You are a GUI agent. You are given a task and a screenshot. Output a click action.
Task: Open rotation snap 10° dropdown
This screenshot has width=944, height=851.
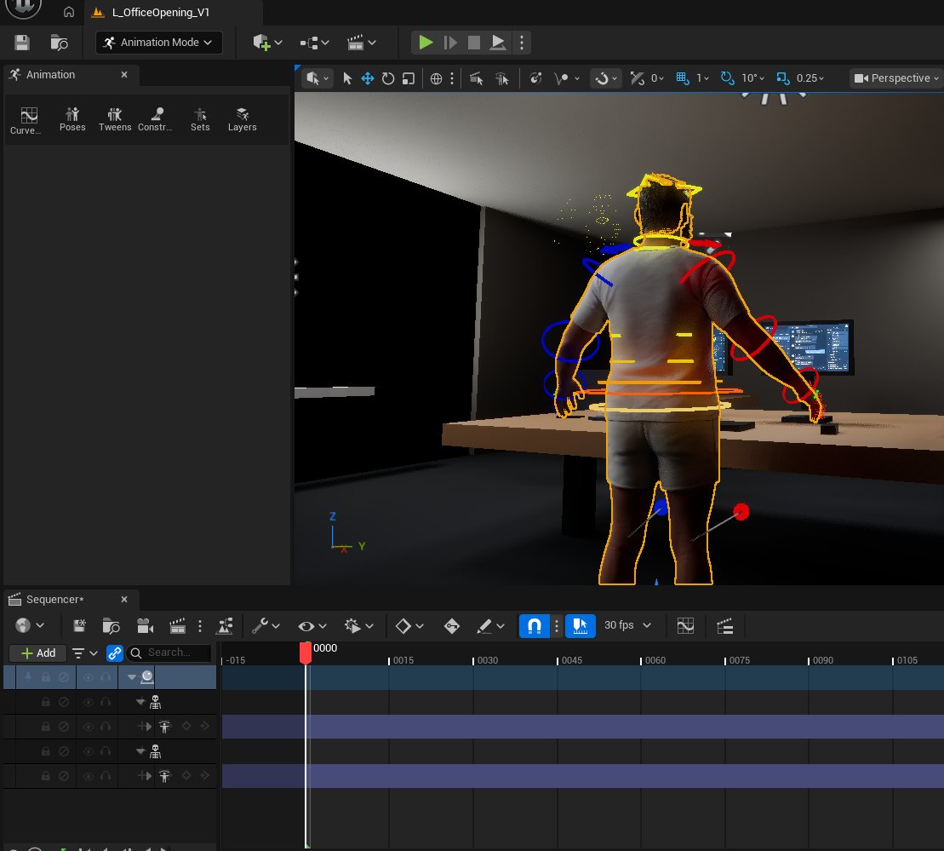tap(752, 78)
